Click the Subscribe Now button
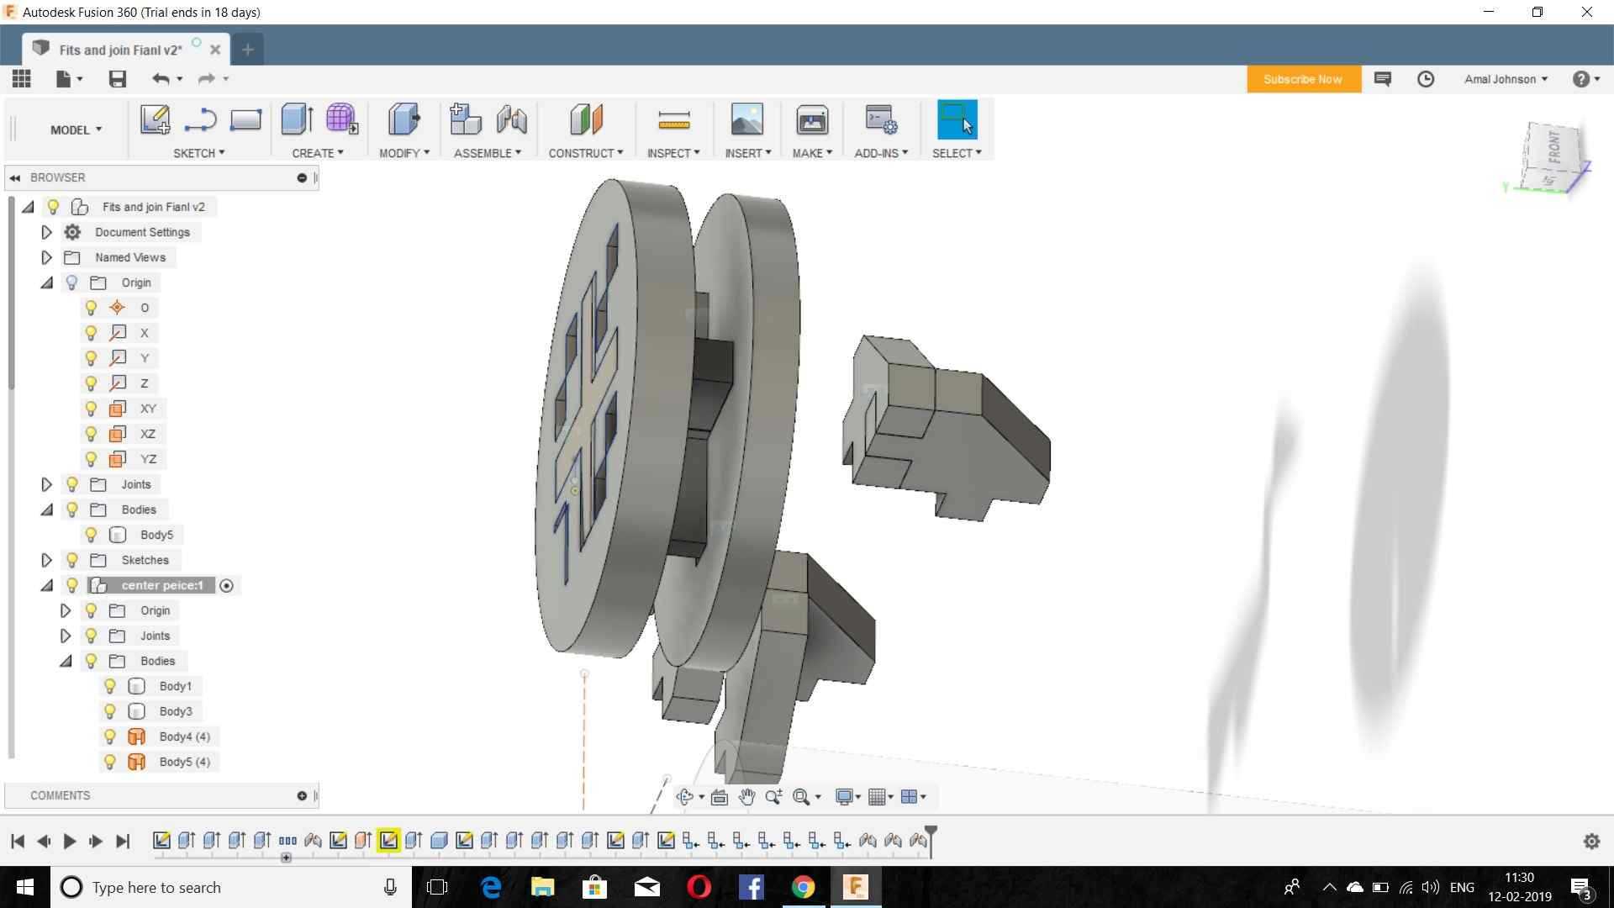Viewport: 1614px width, 908px height. point(1303,79)
